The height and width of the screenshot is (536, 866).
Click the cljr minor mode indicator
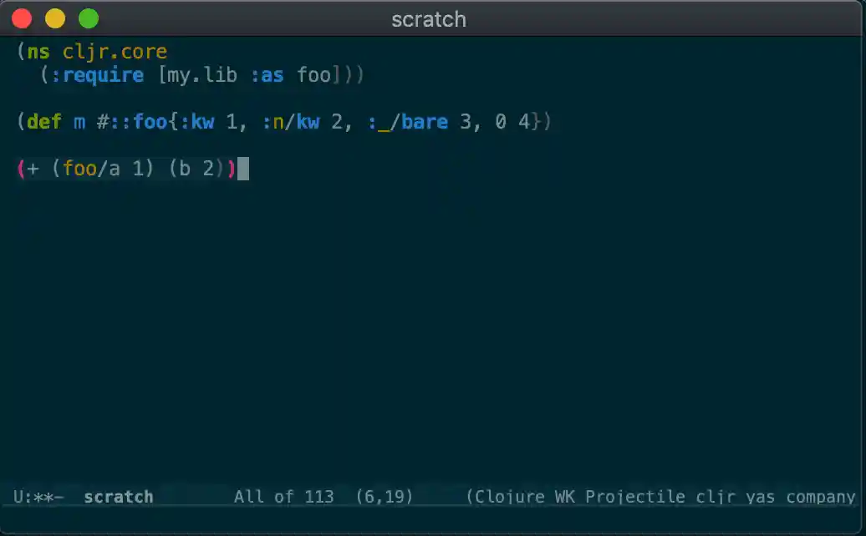(715, 497)
